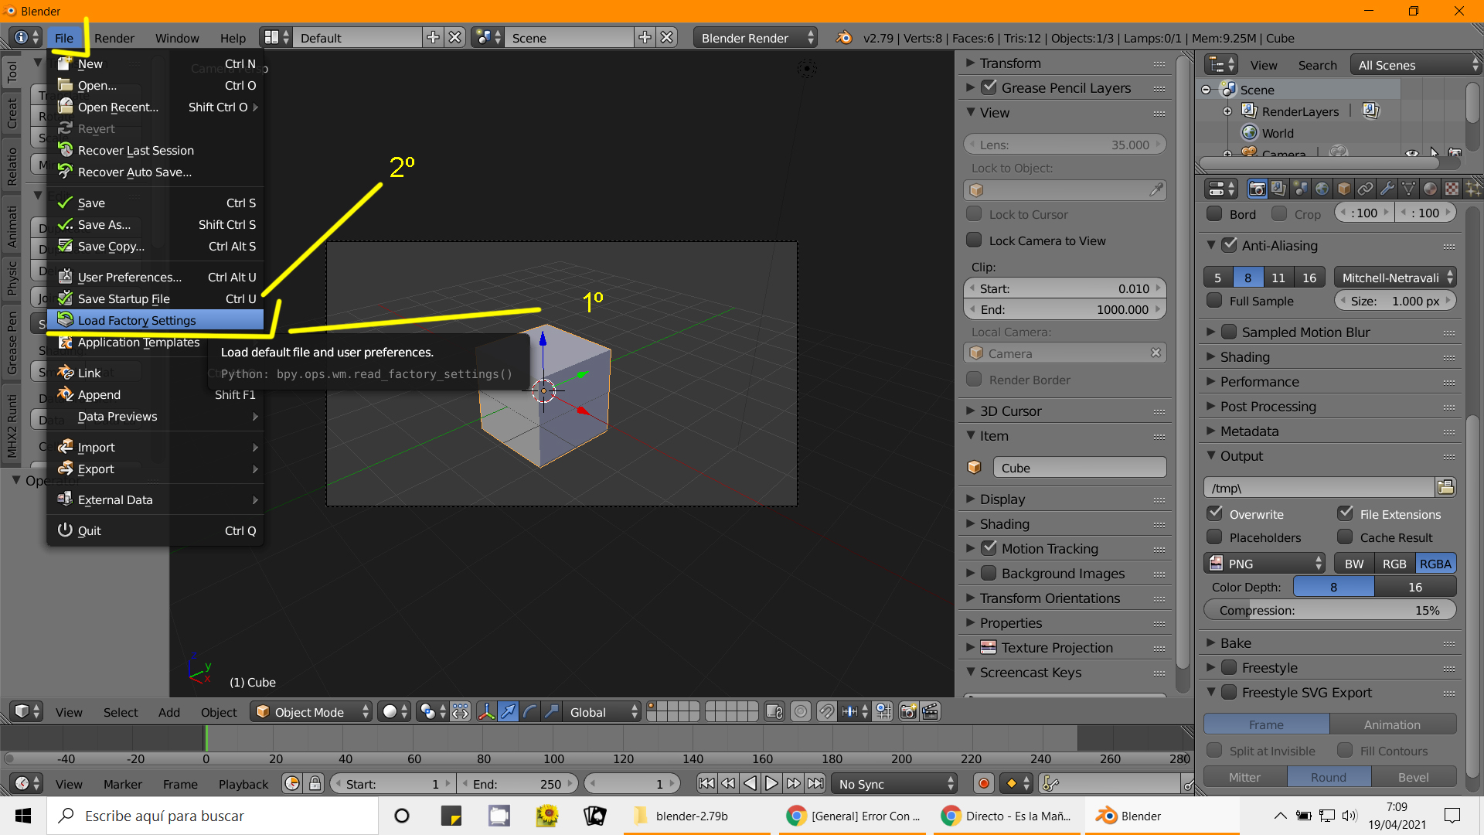Open the World properties tab icon

(x=1322, y=189)
